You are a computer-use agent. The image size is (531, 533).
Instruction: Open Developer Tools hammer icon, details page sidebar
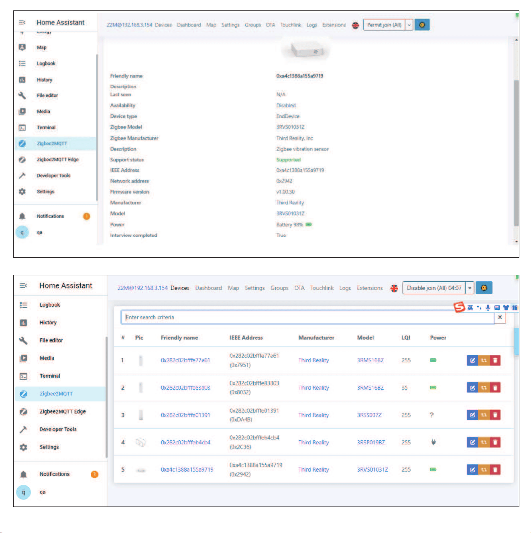22,176
